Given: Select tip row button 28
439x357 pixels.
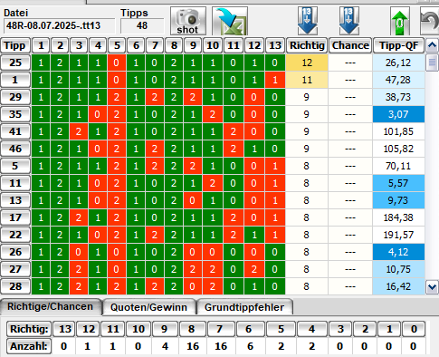Looking at the screenshot, I should tap(15, 286).
